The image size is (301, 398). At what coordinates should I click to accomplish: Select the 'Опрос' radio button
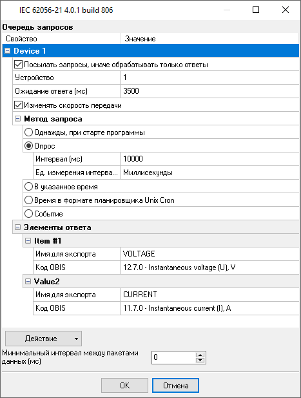[28, 146]
